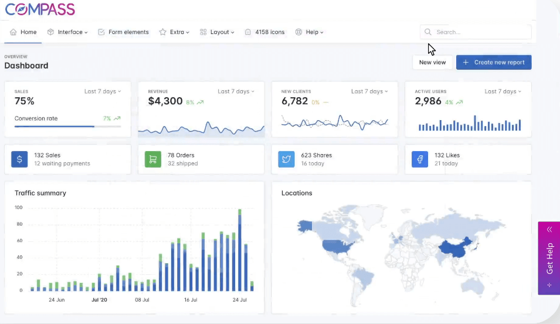
Task: Click the Create new report button
Action: [x=494, y=62]
